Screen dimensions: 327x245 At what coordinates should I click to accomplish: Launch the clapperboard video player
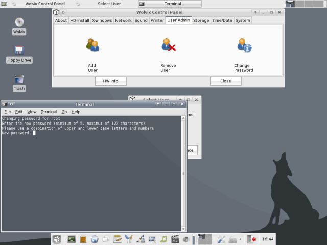(175, 239)
